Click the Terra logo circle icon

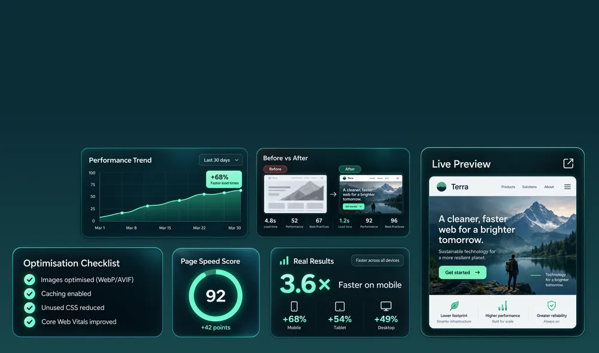click(x=441, y=187)
